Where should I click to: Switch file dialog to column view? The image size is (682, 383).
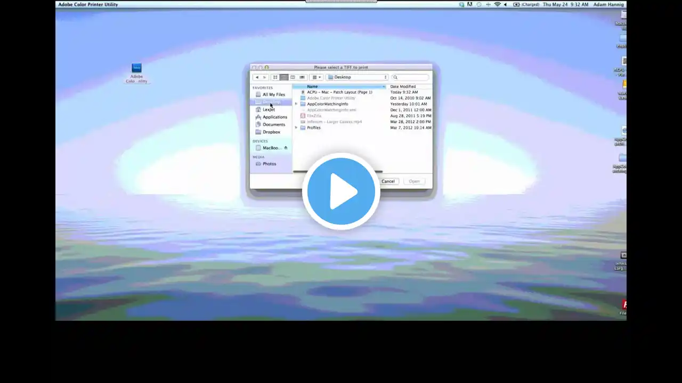coord(293,77)
